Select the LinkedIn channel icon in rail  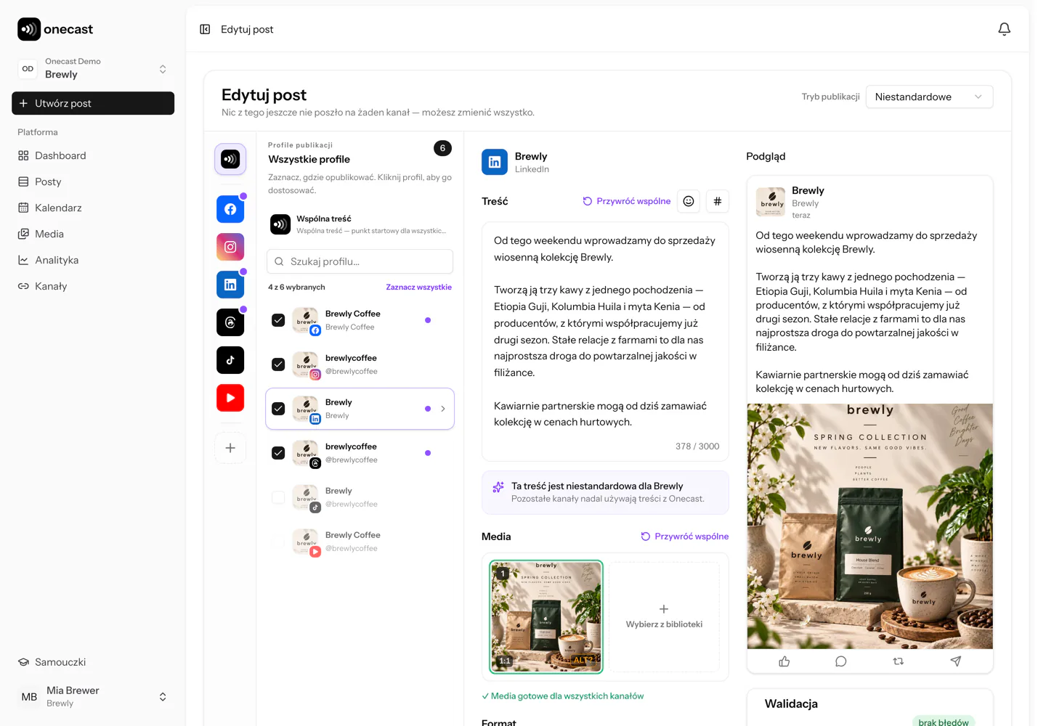coord(230,285)
